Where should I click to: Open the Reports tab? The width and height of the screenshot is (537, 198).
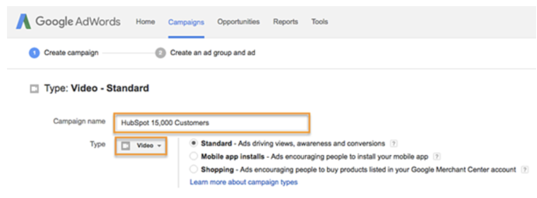[x=285, y=21]
